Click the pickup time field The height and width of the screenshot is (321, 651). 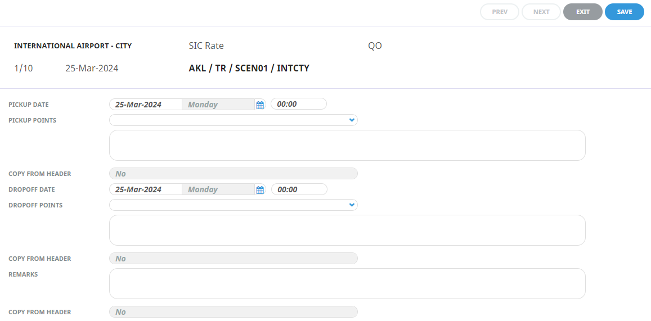298,105
